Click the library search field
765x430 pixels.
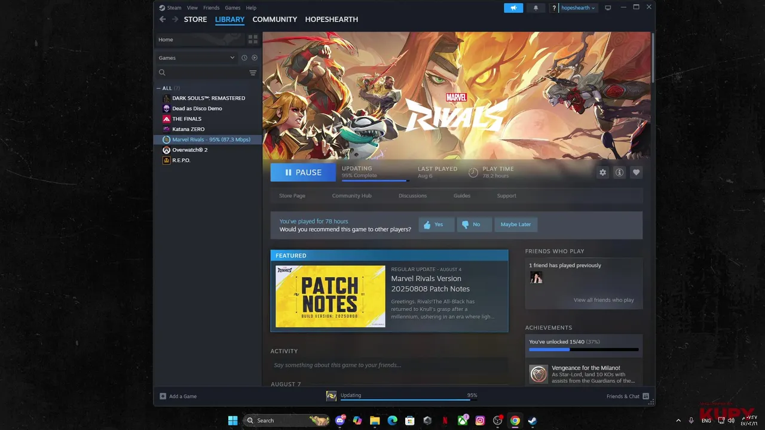(201, 73)
